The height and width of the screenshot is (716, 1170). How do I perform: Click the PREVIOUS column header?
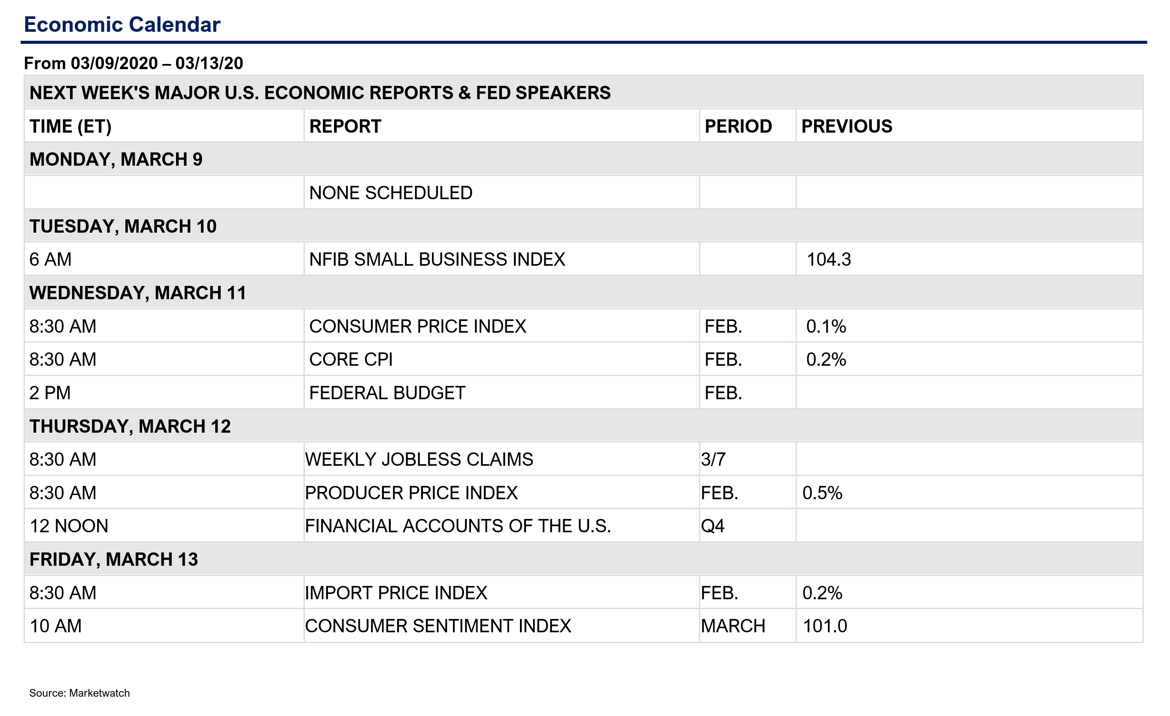point(847,126)
